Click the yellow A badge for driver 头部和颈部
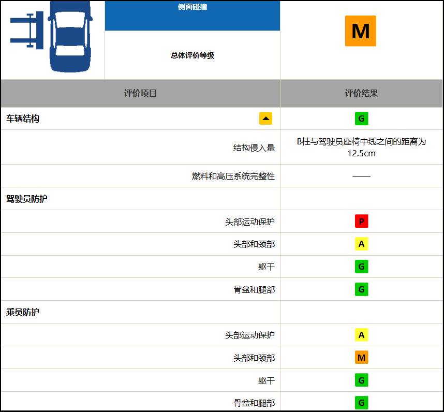The image size is (444, 412). [362, 244]
